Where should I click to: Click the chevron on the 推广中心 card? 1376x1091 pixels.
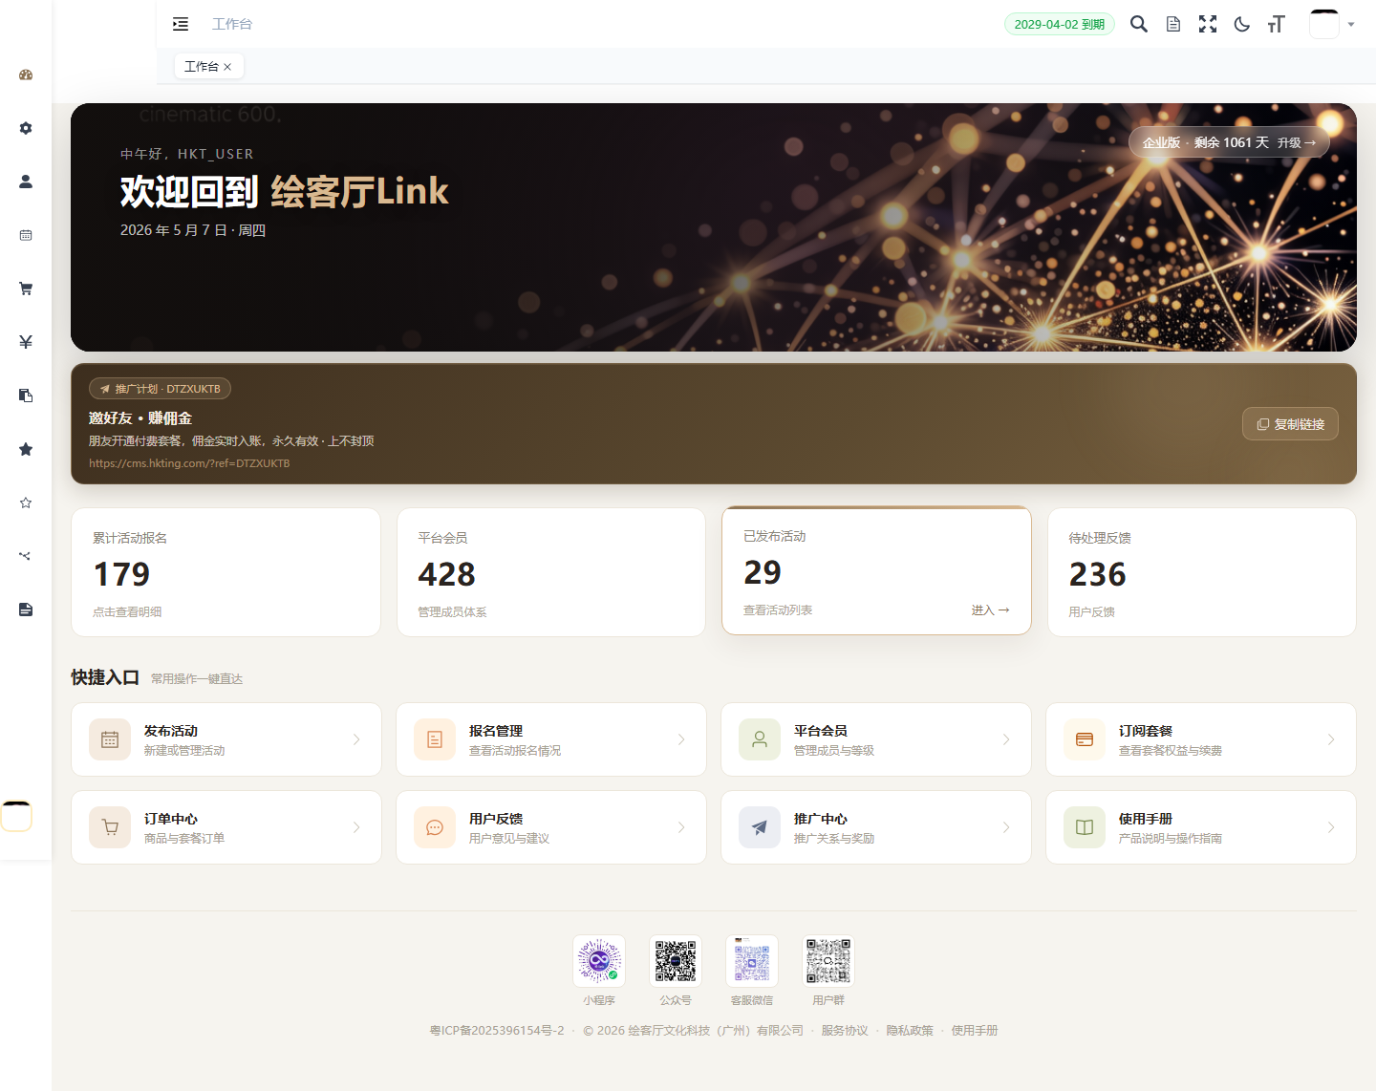(x=1006, y=827)
